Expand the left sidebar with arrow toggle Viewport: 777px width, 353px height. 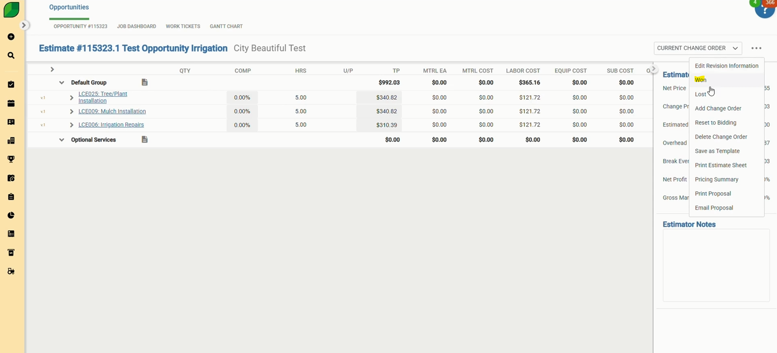pos(24,25)
